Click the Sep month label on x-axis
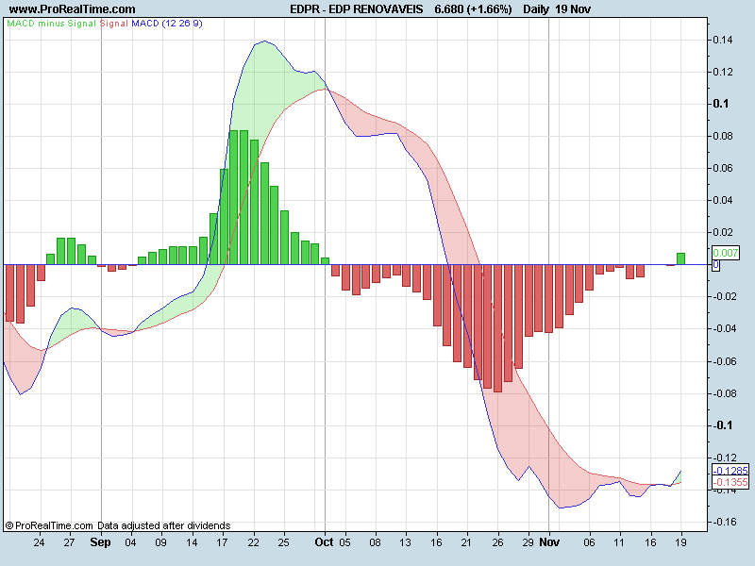Viewport: 755px width, 566px height. pyautogui.click(x=101, y=542)
